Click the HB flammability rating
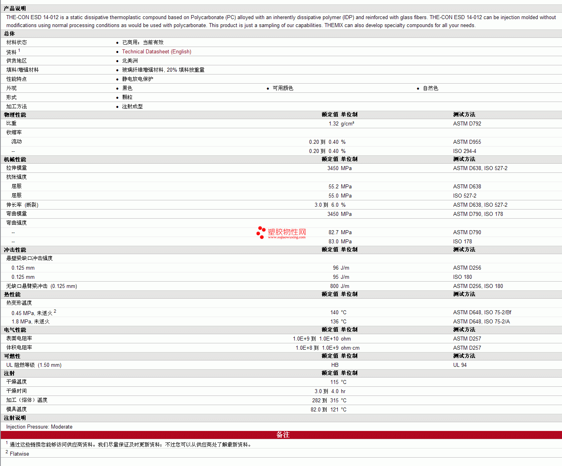Screen dimensions: 562x466 coord(335,365)
